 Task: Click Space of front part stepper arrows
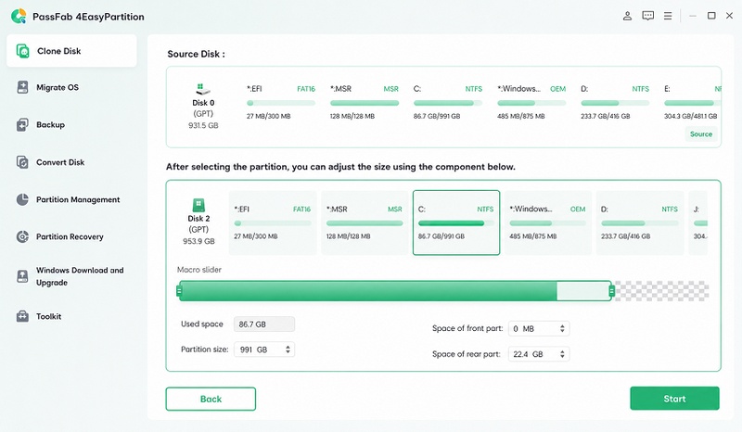point(562,328)
